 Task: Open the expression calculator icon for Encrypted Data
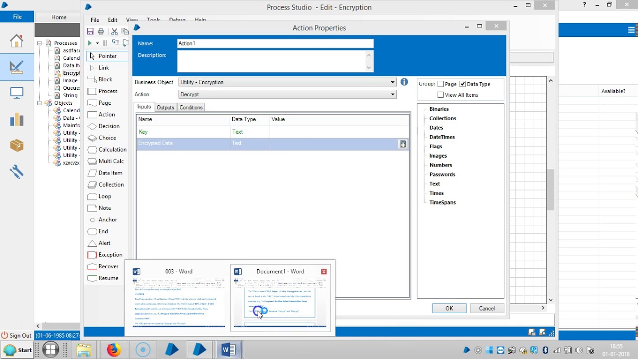coord(403,144)
